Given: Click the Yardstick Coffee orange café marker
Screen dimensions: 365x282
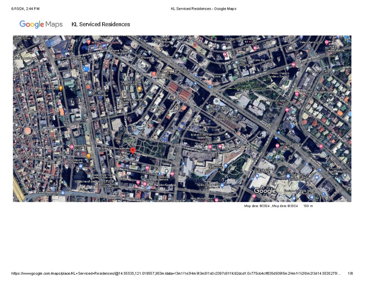Looking at the screenshot, I should 139,89.
